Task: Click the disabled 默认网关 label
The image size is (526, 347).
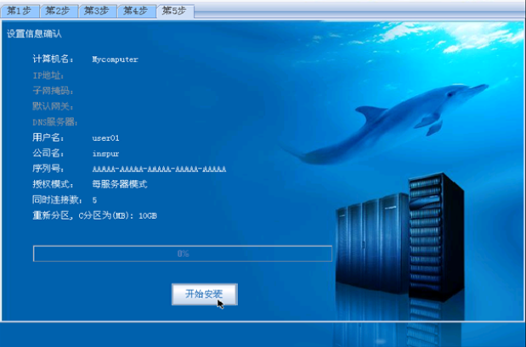Action: (x=53, y=106)
